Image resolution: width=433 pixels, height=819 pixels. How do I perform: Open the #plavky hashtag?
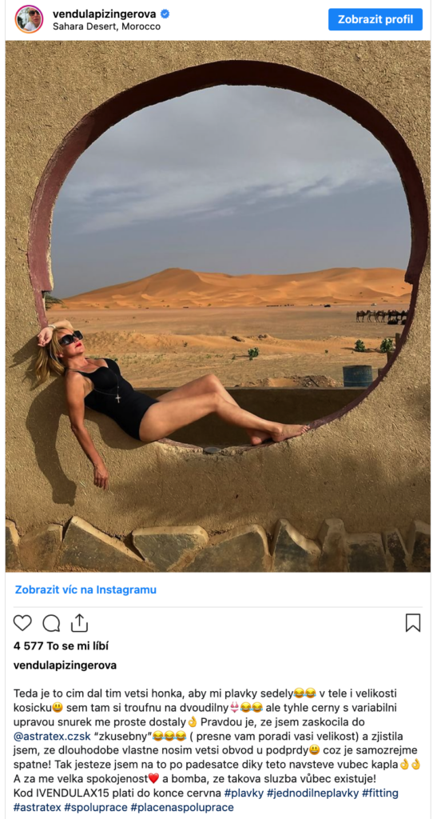click(x=244, y=793)
